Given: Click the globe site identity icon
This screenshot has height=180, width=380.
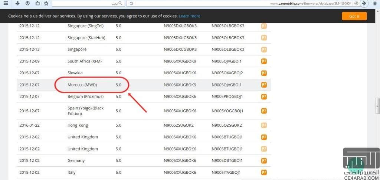Looking at the screenshot, I should [x=356, y=3].
